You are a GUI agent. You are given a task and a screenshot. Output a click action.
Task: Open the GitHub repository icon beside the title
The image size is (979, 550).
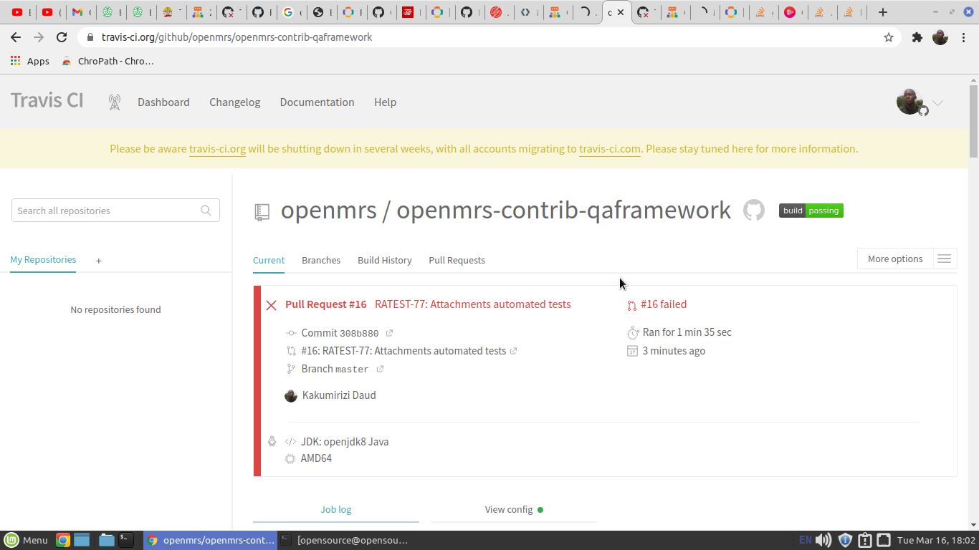click(x=754, y=211)
